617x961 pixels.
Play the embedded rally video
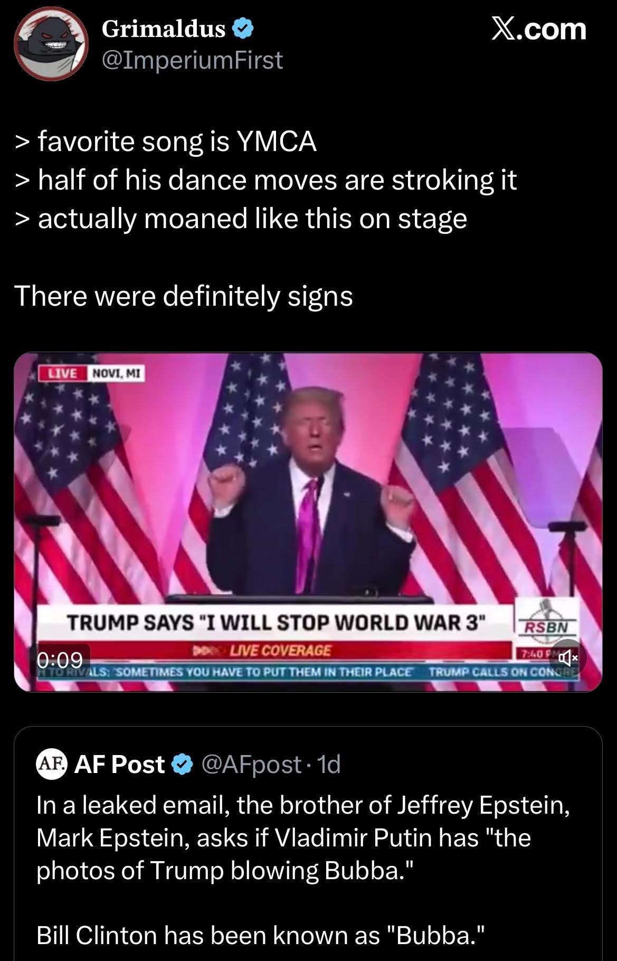click(x=308, y=522)
